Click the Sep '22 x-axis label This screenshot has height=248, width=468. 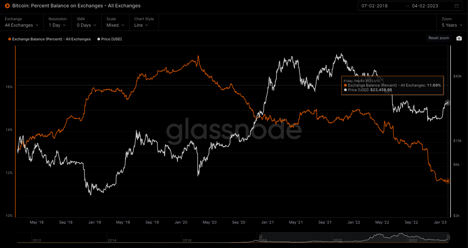tap(411, 222)
